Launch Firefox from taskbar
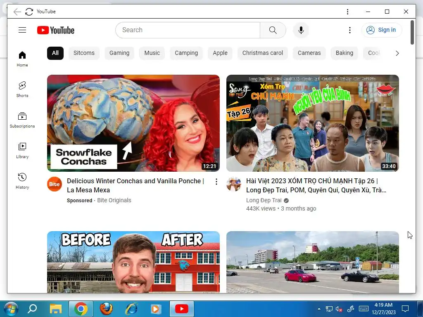423x317 pixels. click(x=106, y=309)
